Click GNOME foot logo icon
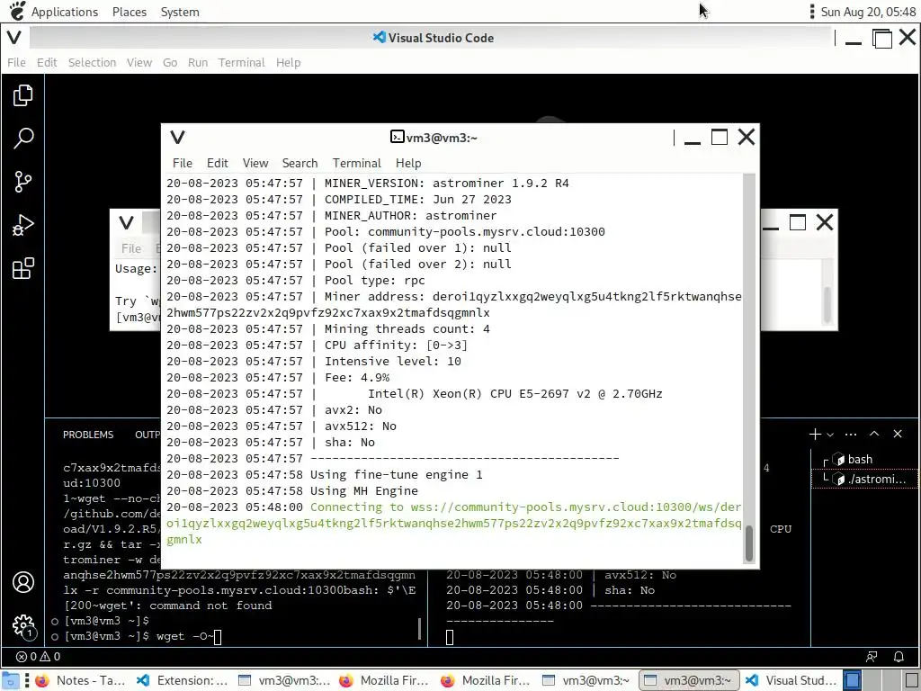The image size is (921, 691). (x=18, y=11)
